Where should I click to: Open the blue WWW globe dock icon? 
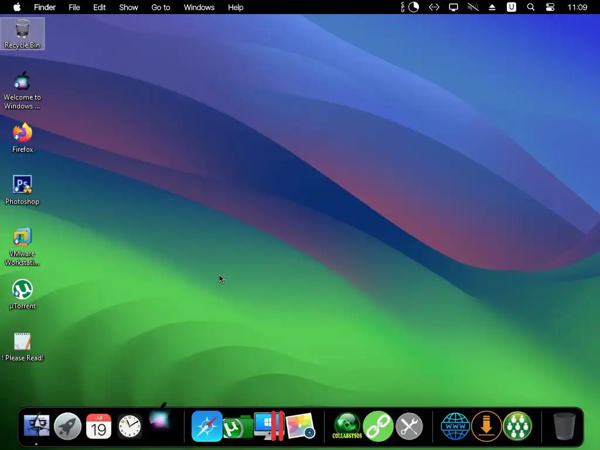click(455, 426)
